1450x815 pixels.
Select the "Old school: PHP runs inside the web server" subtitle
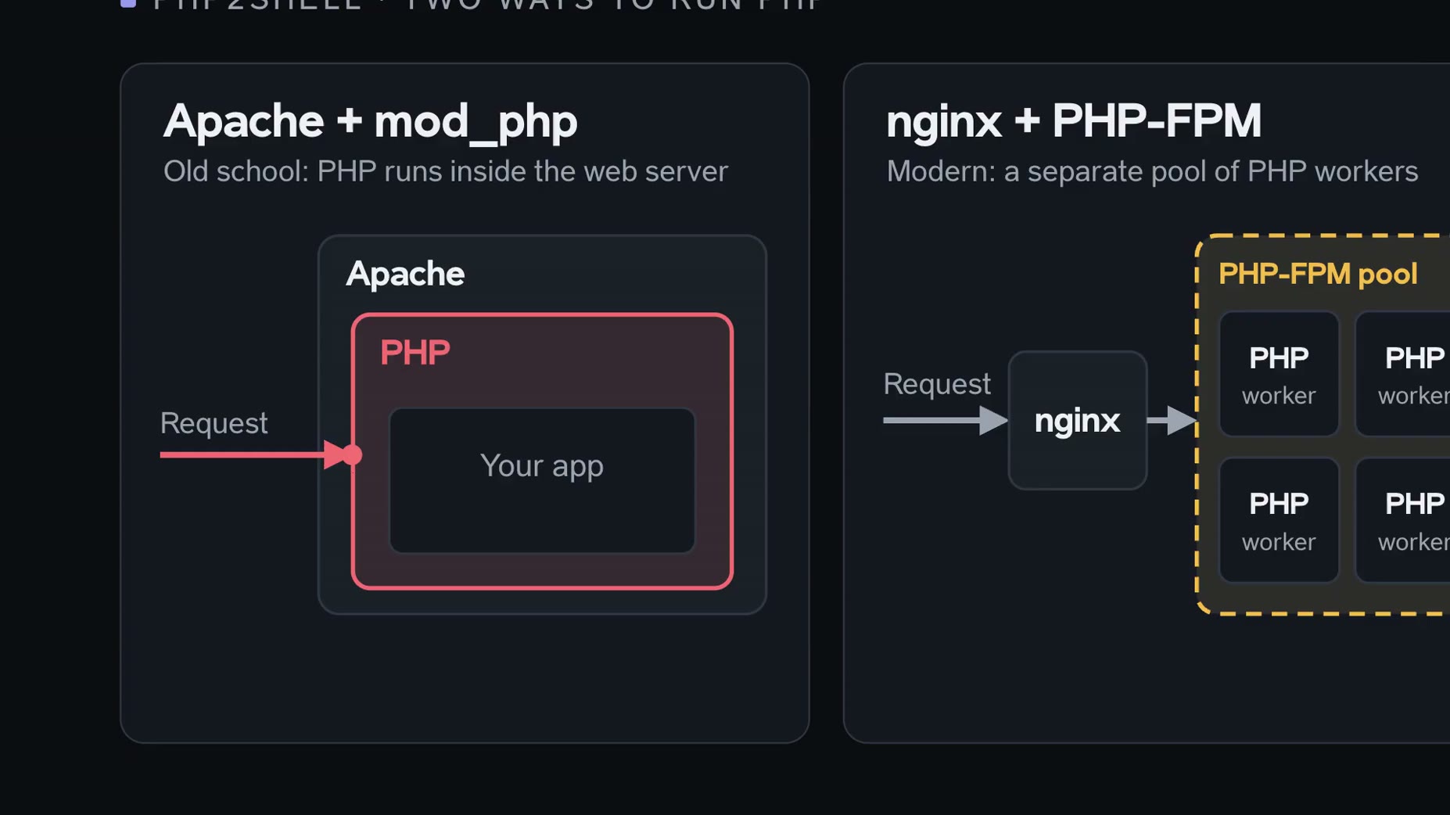[x=445, y=171]
